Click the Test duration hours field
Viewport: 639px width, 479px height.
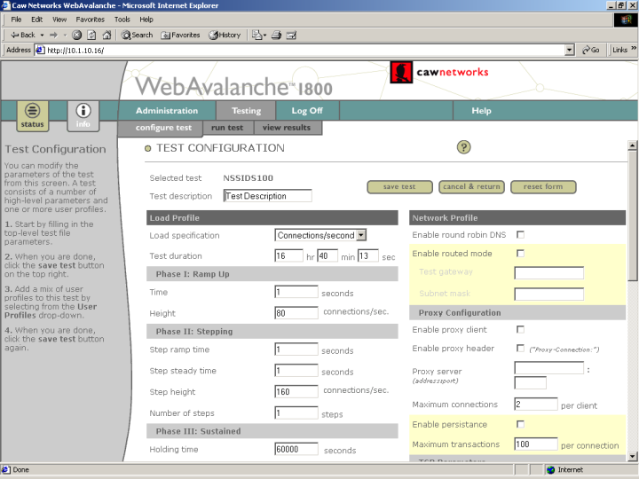tap(288, 255)
